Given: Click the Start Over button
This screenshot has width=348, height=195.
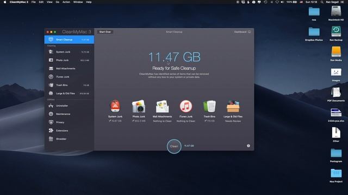Looking at the screenshot, I should coord(105,32).
